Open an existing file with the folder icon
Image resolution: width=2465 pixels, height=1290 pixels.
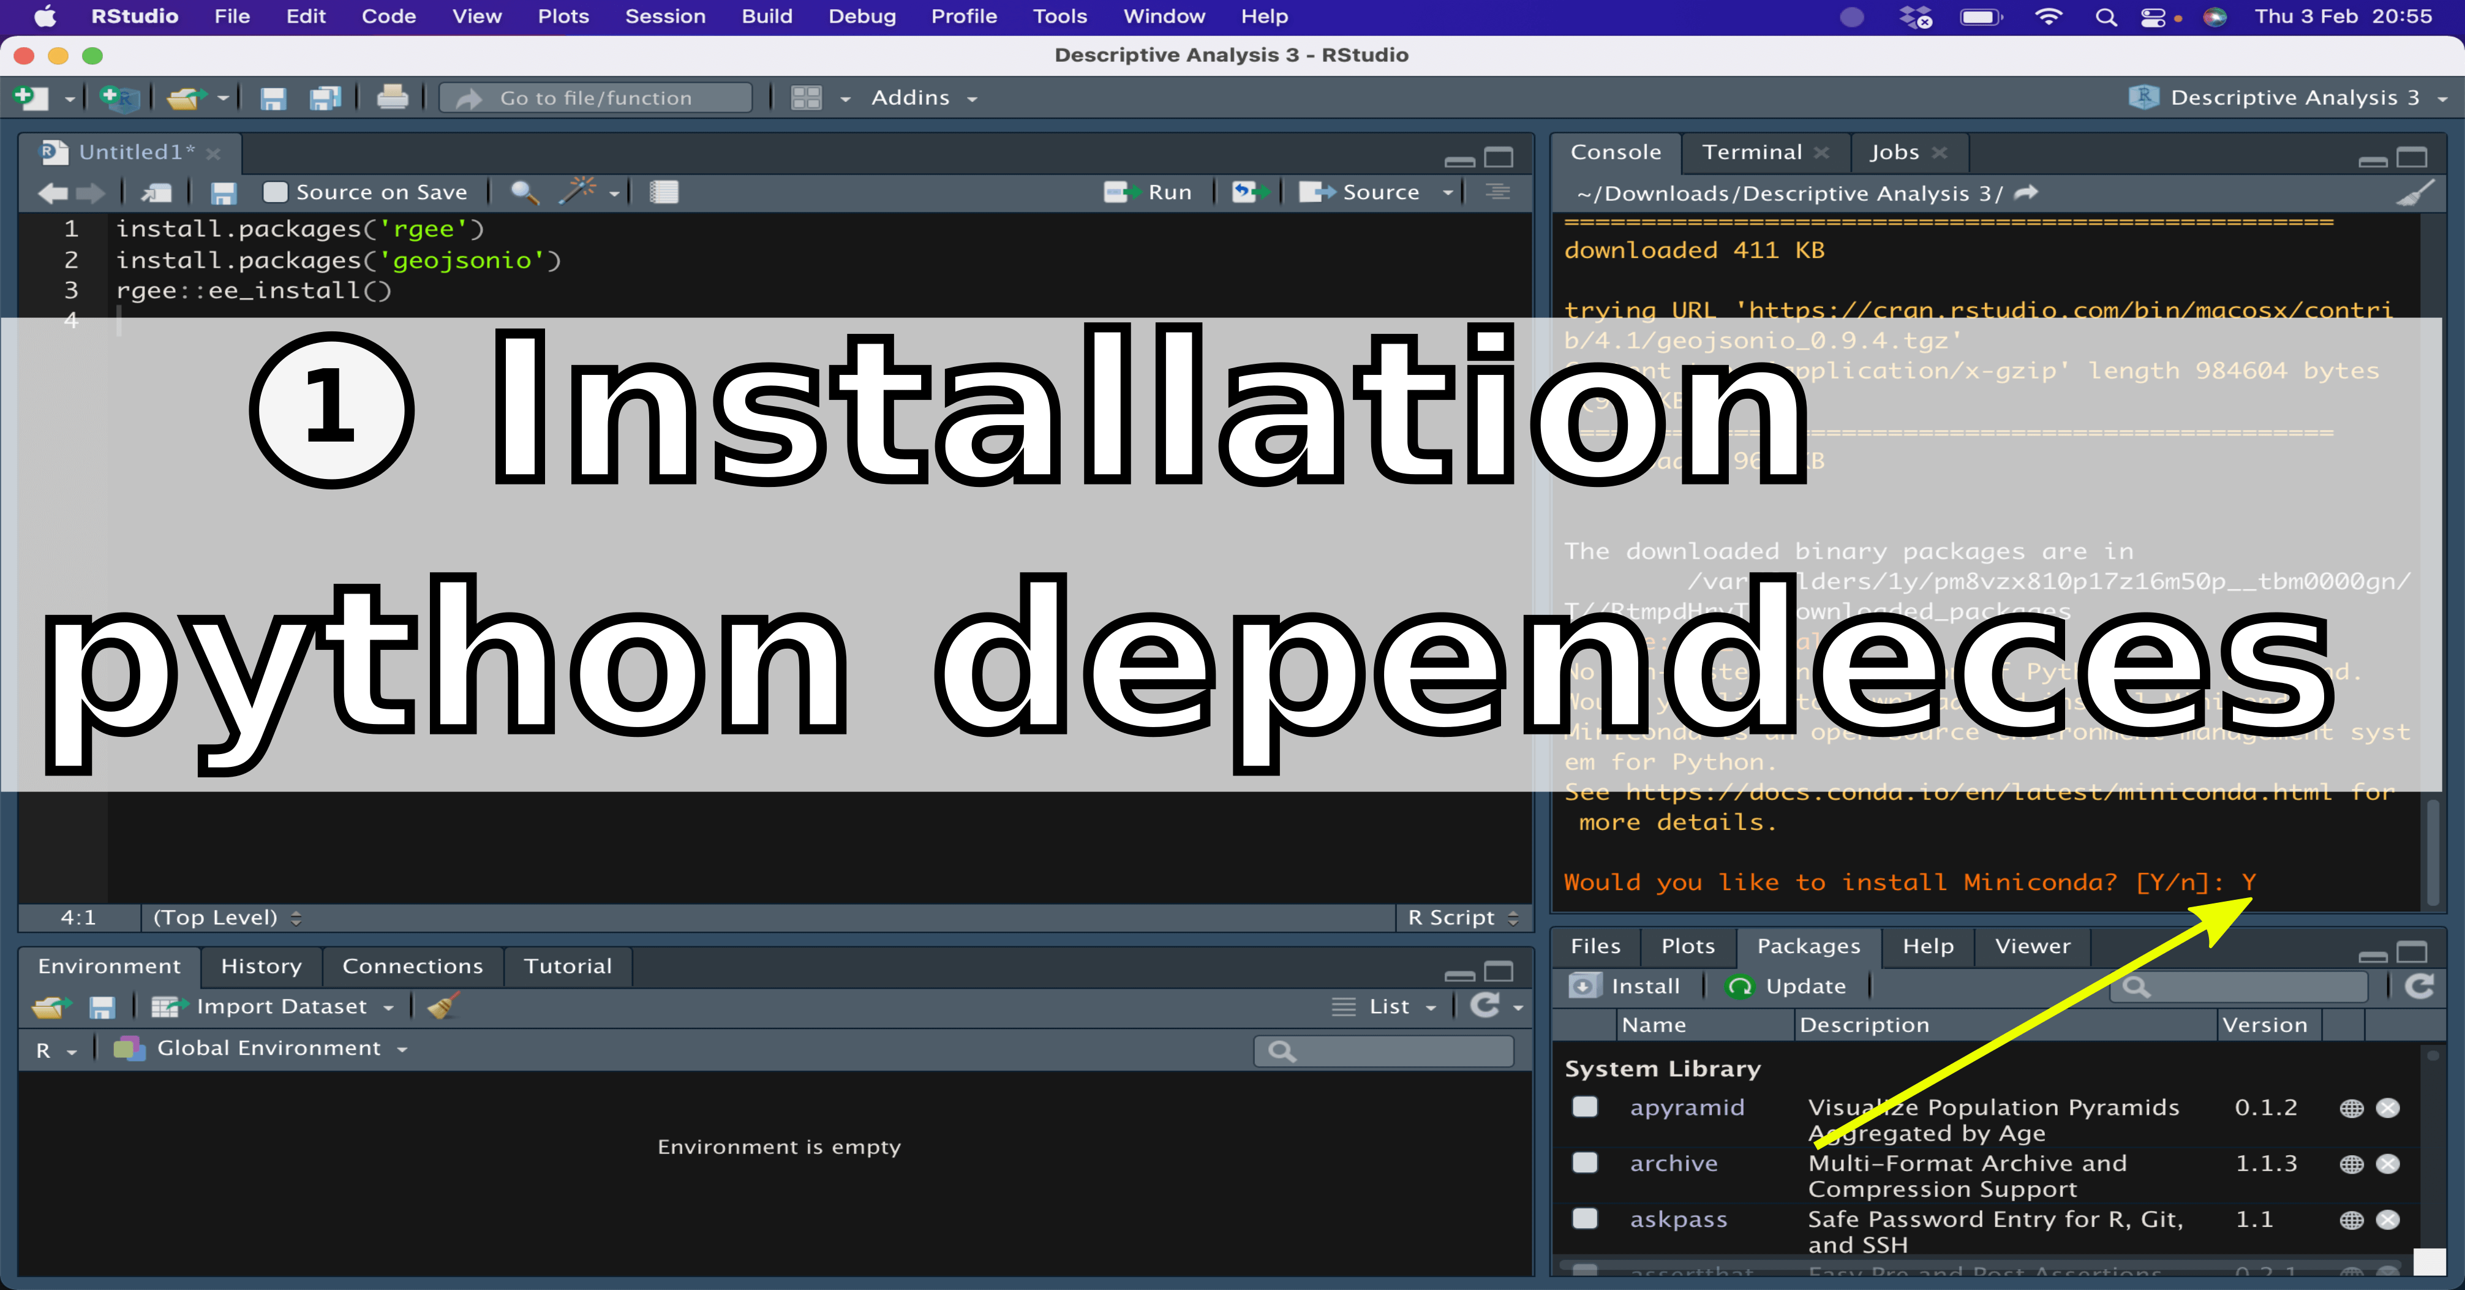click(x=186, y=97)
